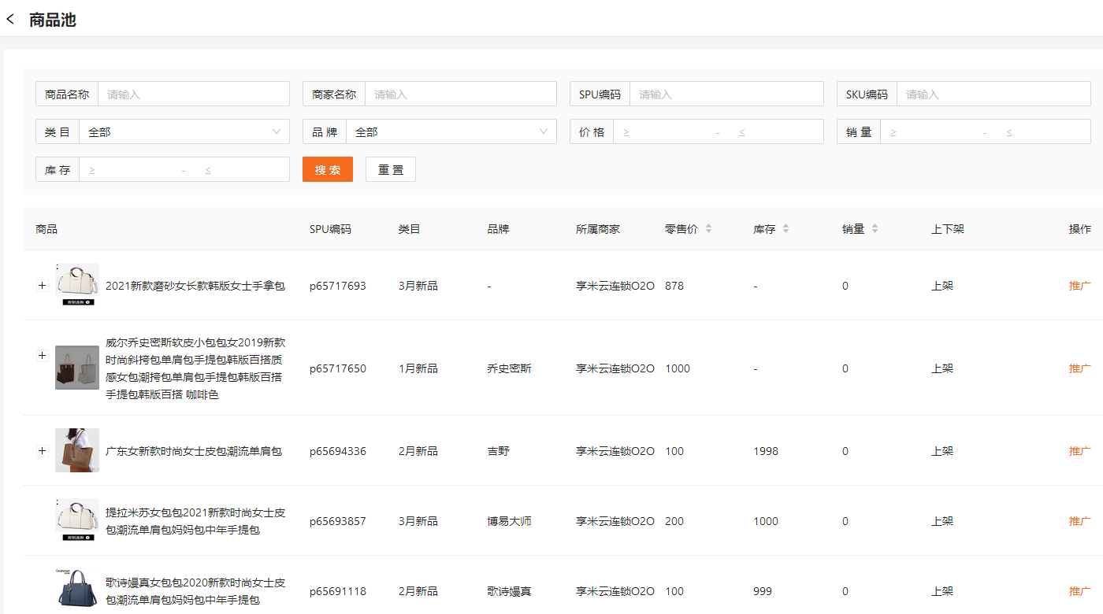Click the orange 搜索 button
Screen dimensions: 1103x614
pyautogui.click(x=328, y=170)
